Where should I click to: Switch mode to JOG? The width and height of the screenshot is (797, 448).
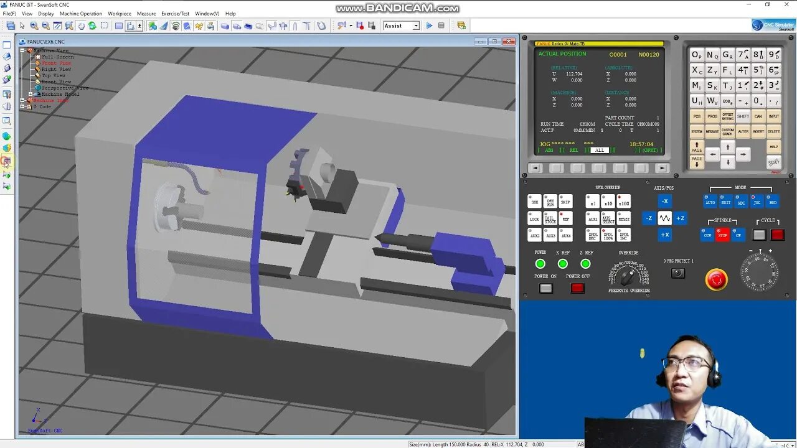click(x=757, y=201)
